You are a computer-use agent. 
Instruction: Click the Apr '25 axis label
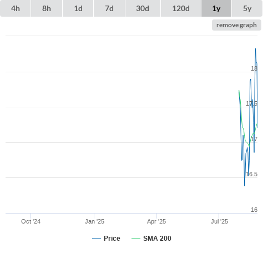pos(156,221)
